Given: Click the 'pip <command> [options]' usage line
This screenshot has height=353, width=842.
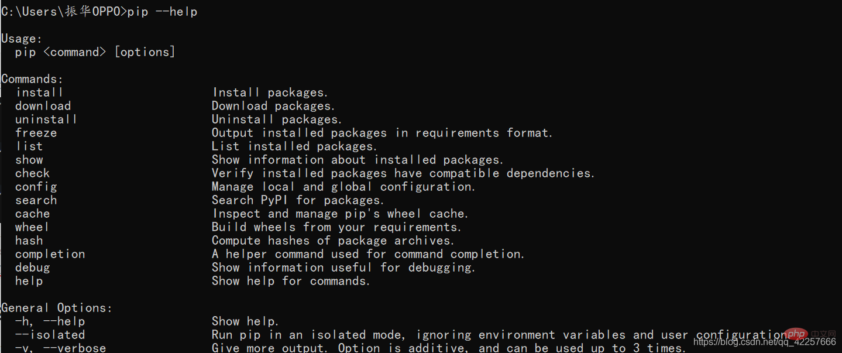Looking at the screenshot, I should tap(95, 52).
